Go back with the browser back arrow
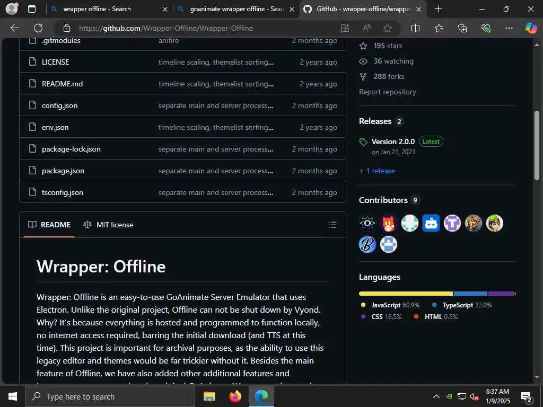This screenshot has height=407, width=543. pos(14,28)
